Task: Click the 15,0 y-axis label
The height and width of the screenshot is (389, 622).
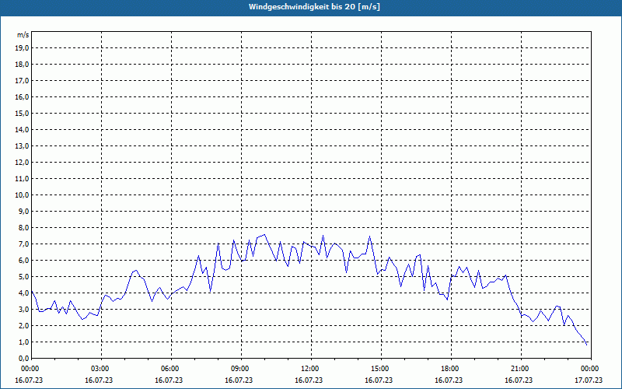Action: click(x=22, y=113)
